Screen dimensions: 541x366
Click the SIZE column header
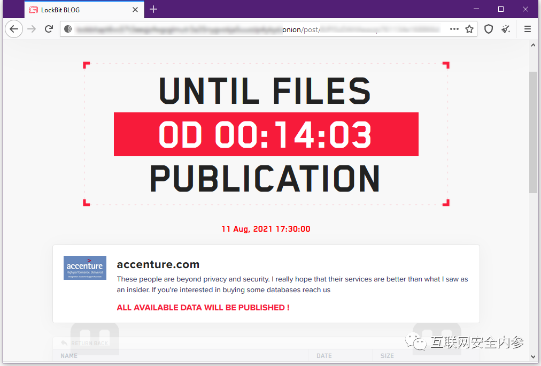[x=387, y=356]
